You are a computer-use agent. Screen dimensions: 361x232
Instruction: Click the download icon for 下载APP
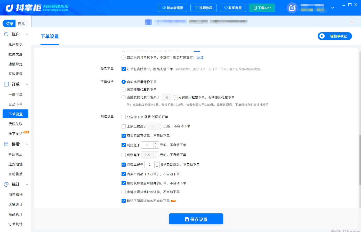pyautogui.click(x=255, y=8)
